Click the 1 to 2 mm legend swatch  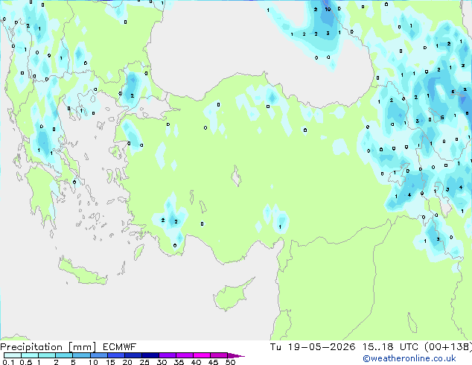(x=47, y=355)
